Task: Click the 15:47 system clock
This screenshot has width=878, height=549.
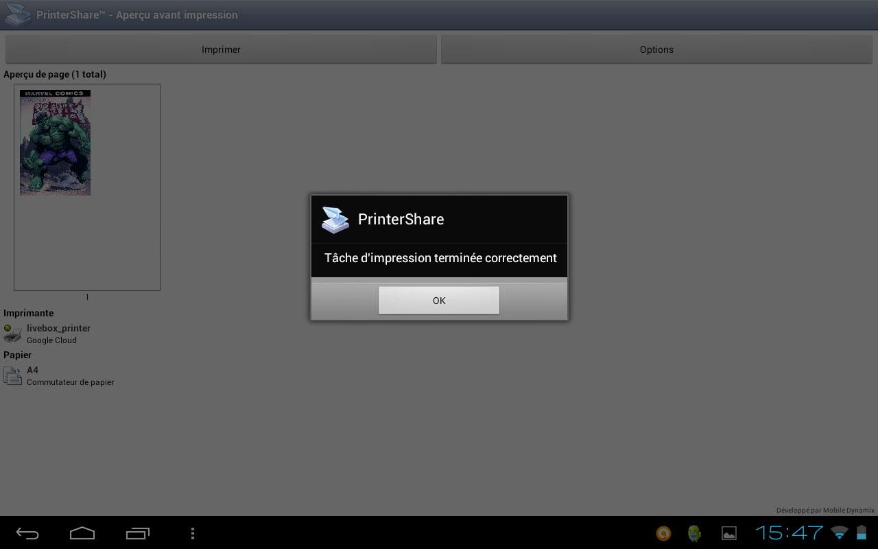Action: 789,533
